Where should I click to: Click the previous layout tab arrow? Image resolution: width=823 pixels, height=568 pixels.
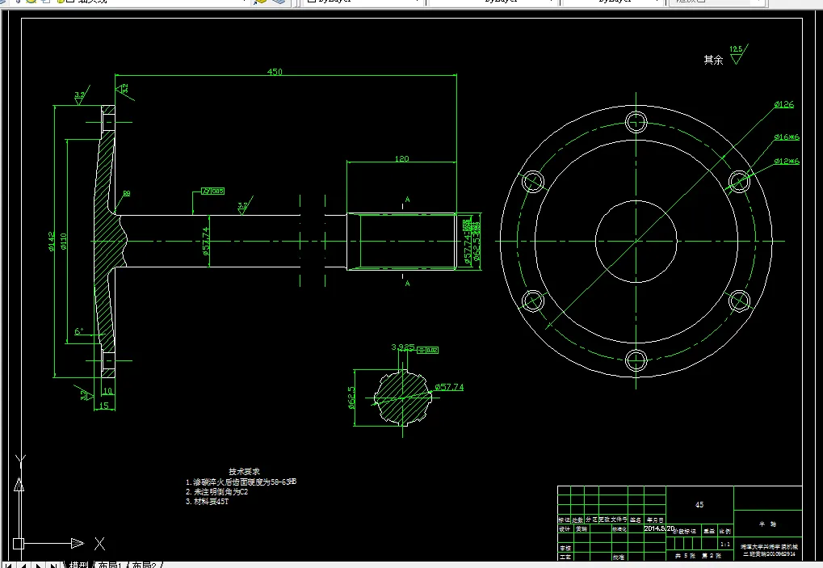(x=23, y=566)
